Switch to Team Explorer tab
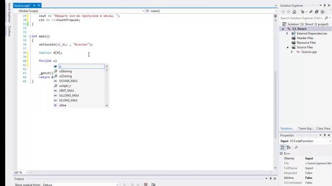The height and width of the screenshot is (186, 332). pos(306,129)
